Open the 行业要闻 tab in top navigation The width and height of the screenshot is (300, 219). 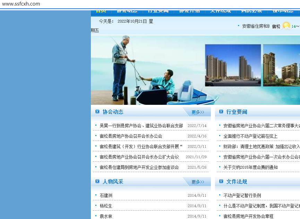[158, 11]
